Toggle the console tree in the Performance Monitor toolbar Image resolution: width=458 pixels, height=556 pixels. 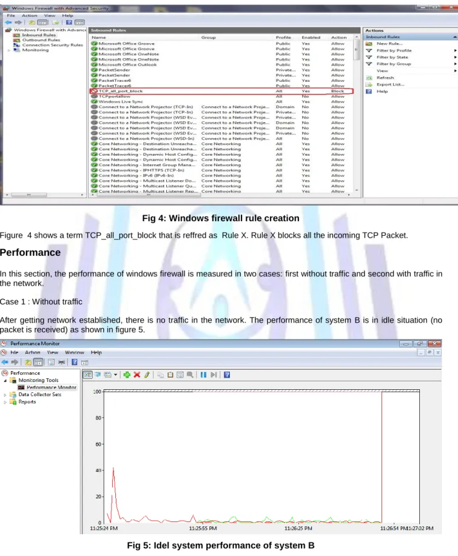click(x=38, y=362)
